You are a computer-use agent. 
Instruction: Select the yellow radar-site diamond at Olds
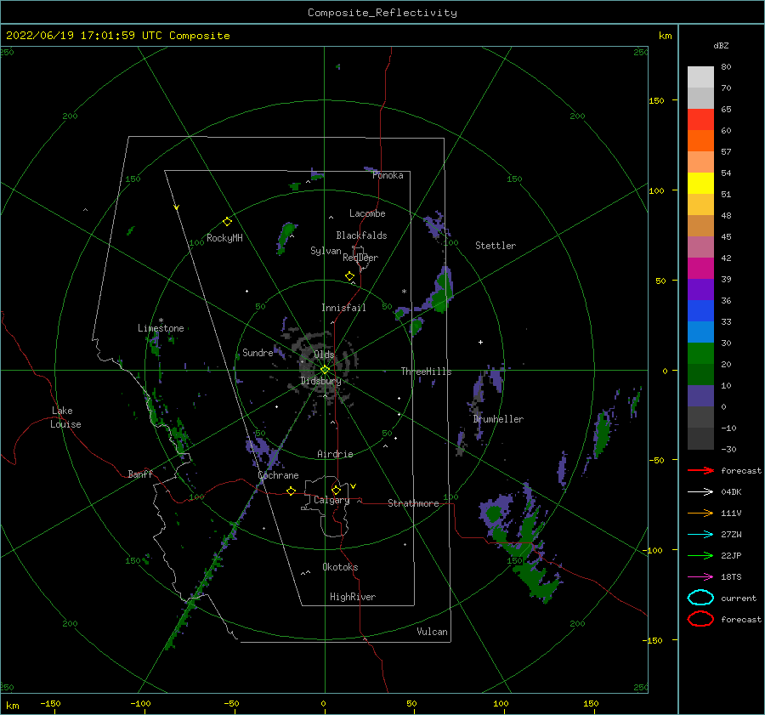pyautogui.click(x=325, y=370)
